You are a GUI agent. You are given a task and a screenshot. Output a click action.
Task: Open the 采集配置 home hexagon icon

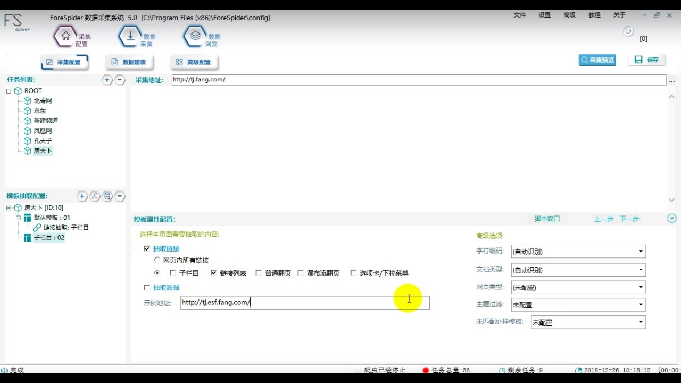pyautogui.click(x=65, y=36)
